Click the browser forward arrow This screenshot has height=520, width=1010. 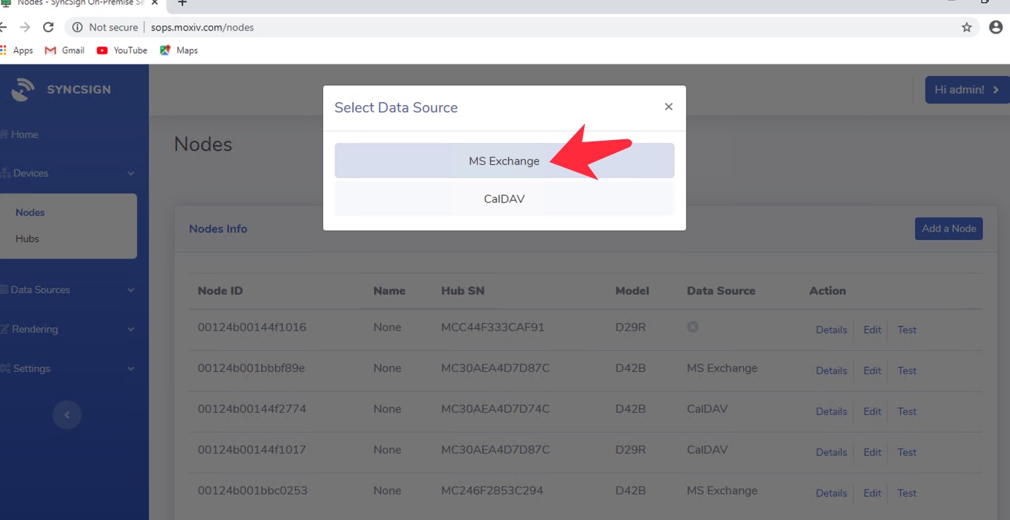[25, 27]
